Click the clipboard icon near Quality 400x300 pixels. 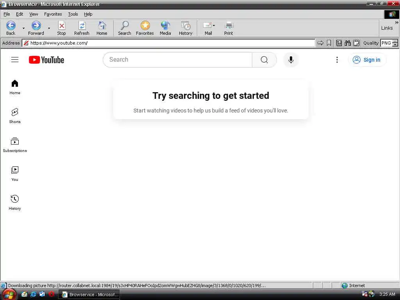[356, 43]
